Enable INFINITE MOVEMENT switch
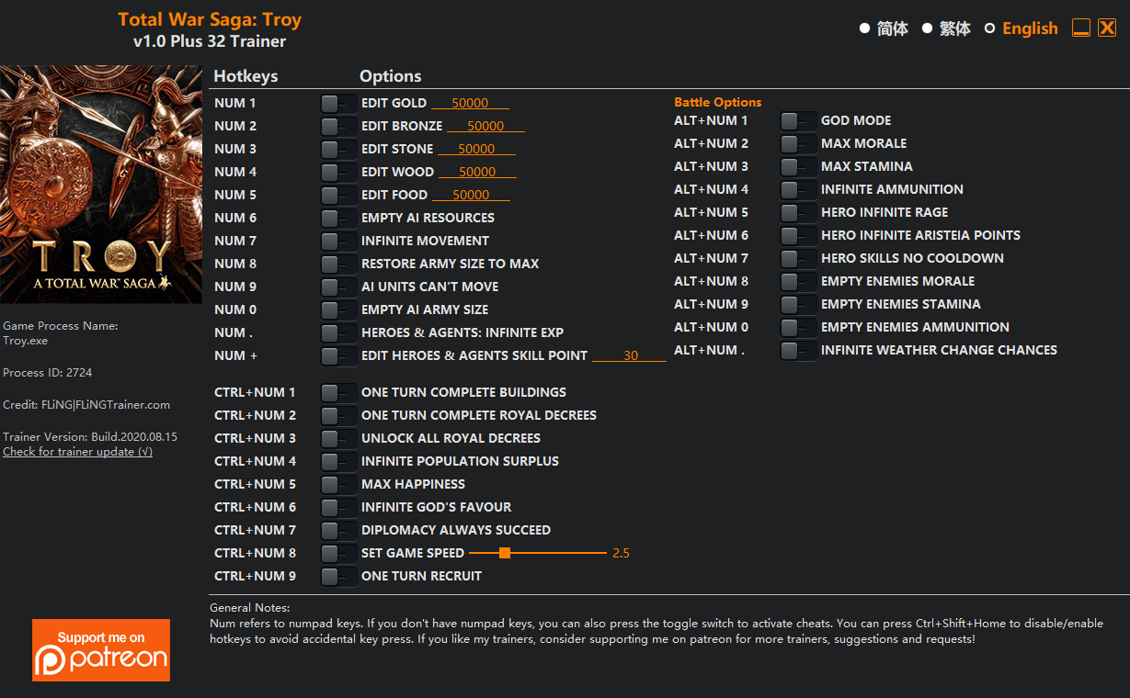 (x=338, y=242)
